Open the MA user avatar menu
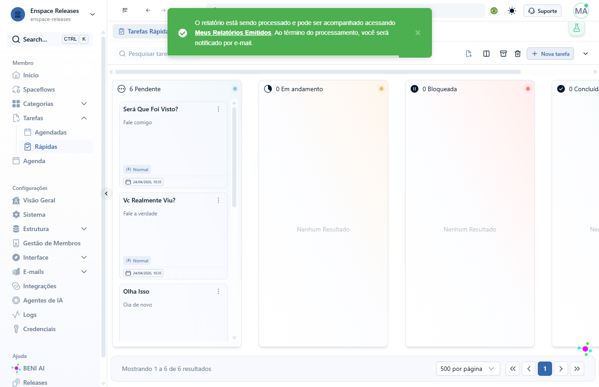The height and width of the screenshot is (387, 599). [581, 11]
